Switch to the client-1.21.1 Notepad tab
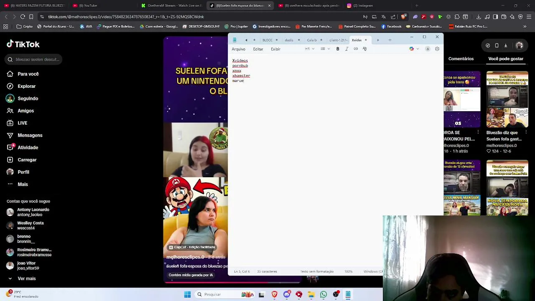The width and height of the screenshot is (535, 301). (338, 40)
